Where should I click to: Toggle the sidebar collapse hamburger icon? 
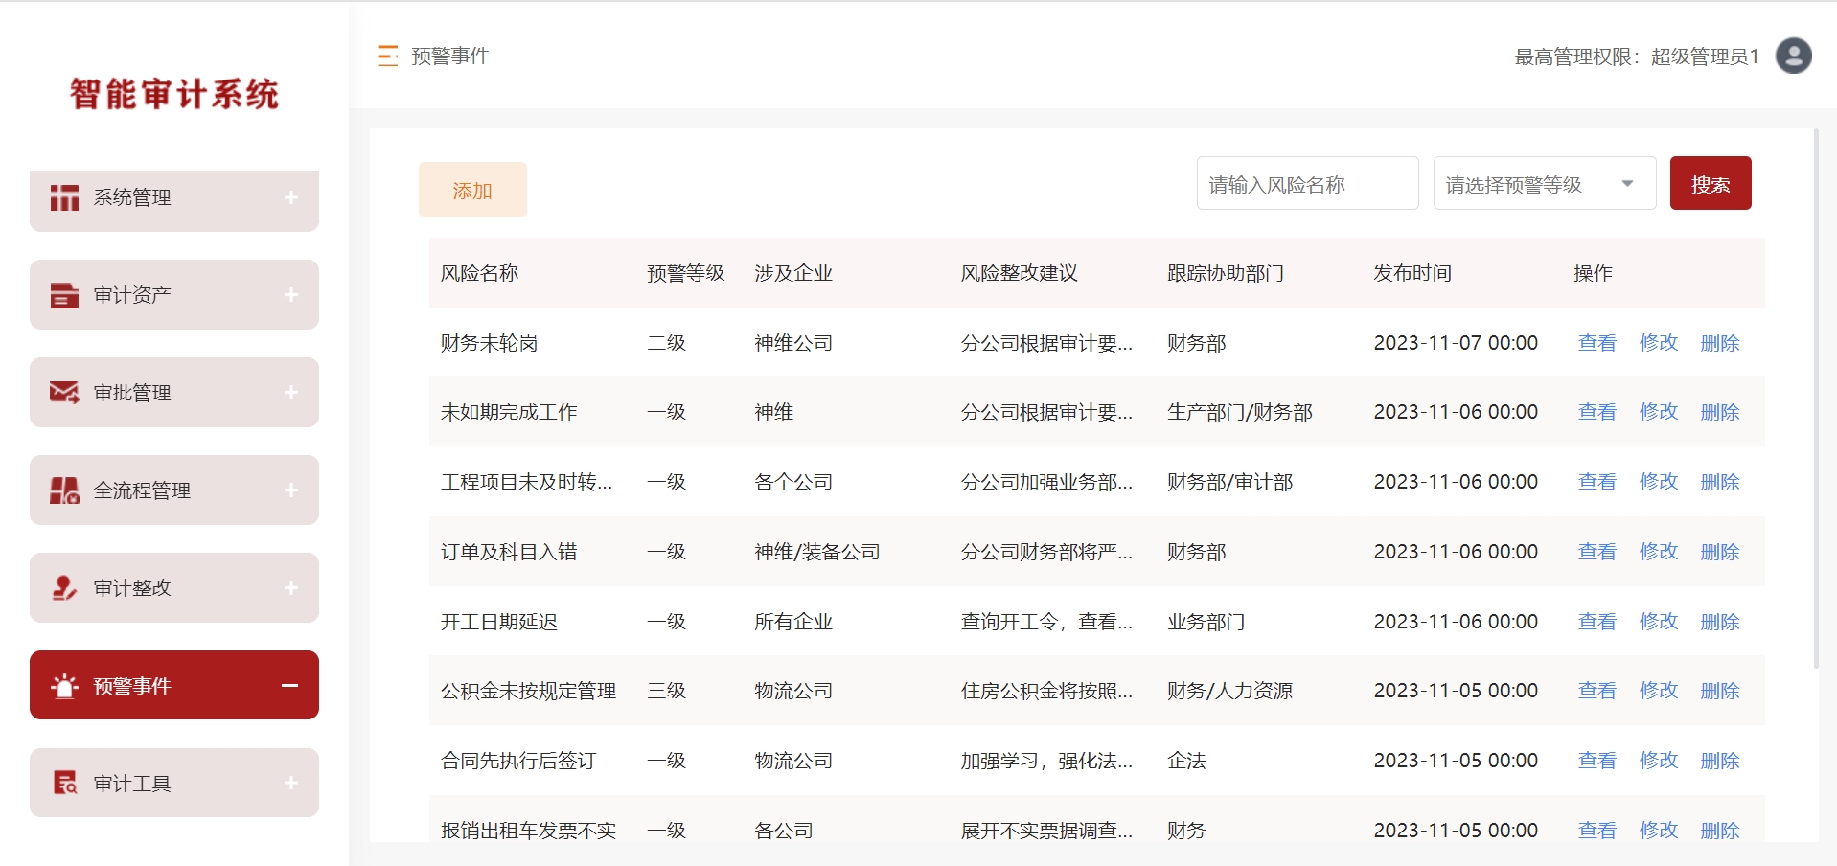[387, 57]
